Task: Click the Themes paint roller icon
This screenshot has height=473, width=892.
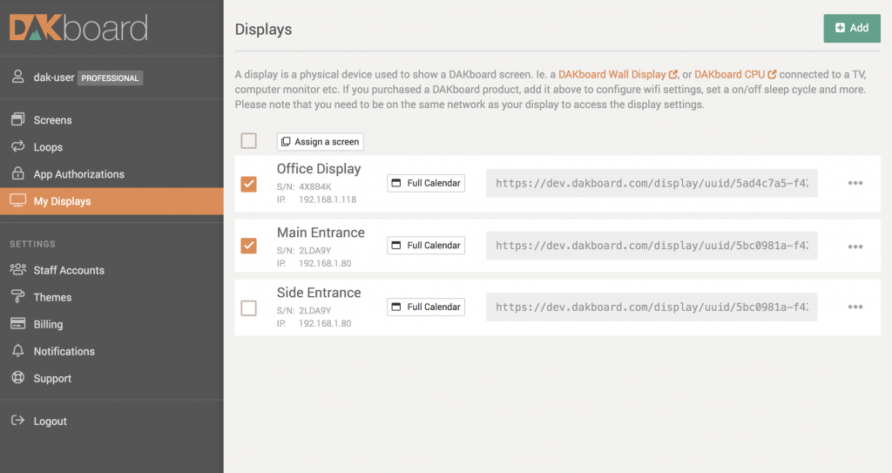Action: point(18,296)
